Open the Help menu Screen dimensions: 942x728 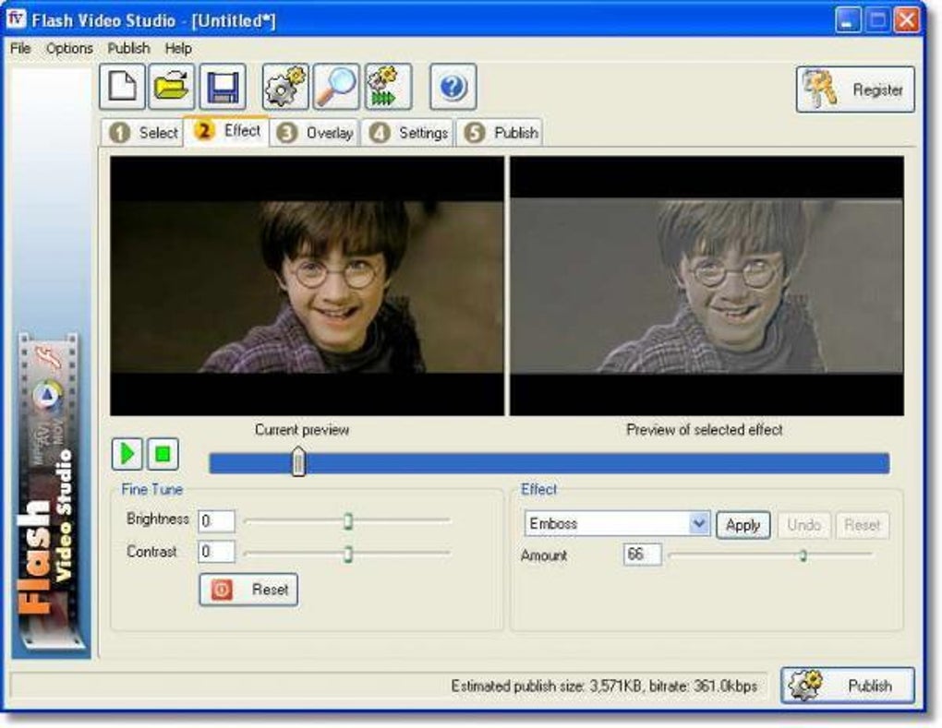pos(178,48)
